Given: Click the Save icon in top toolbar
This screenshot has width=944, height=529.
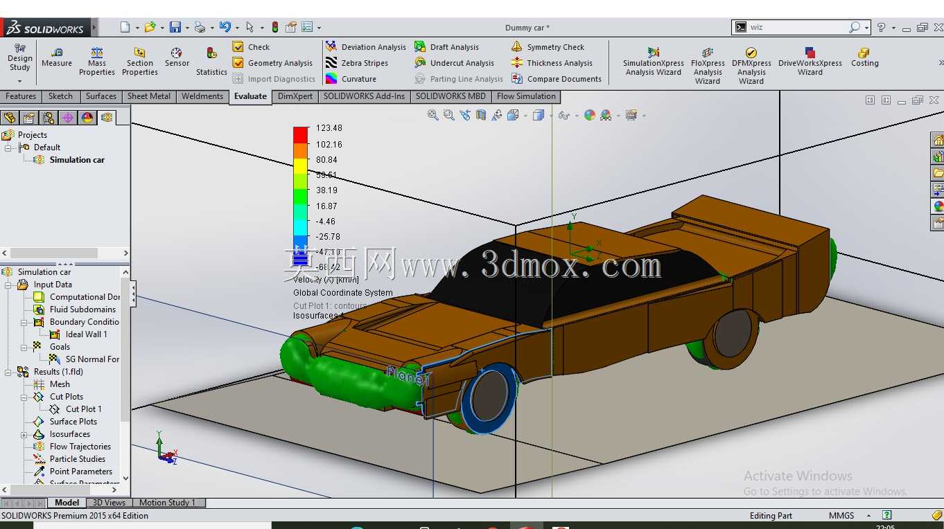Looking at the screenshot, I should 175,27.
